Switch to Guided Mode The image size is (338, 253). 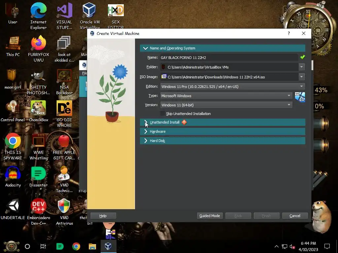[x=210, y=216]
